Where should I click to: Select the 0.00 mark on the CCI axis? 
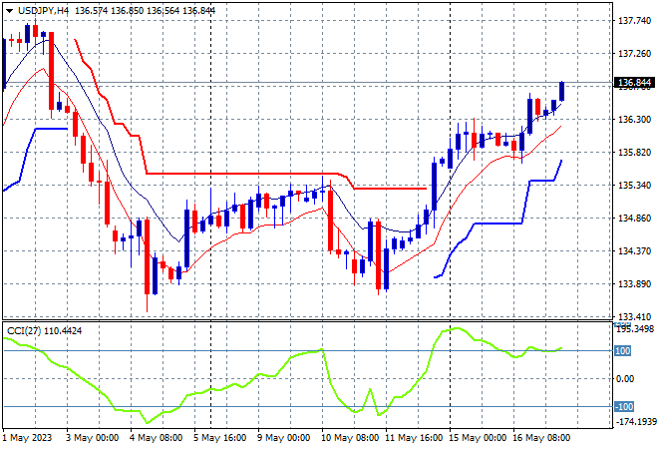pyautogui.click(x=625, y=379)
